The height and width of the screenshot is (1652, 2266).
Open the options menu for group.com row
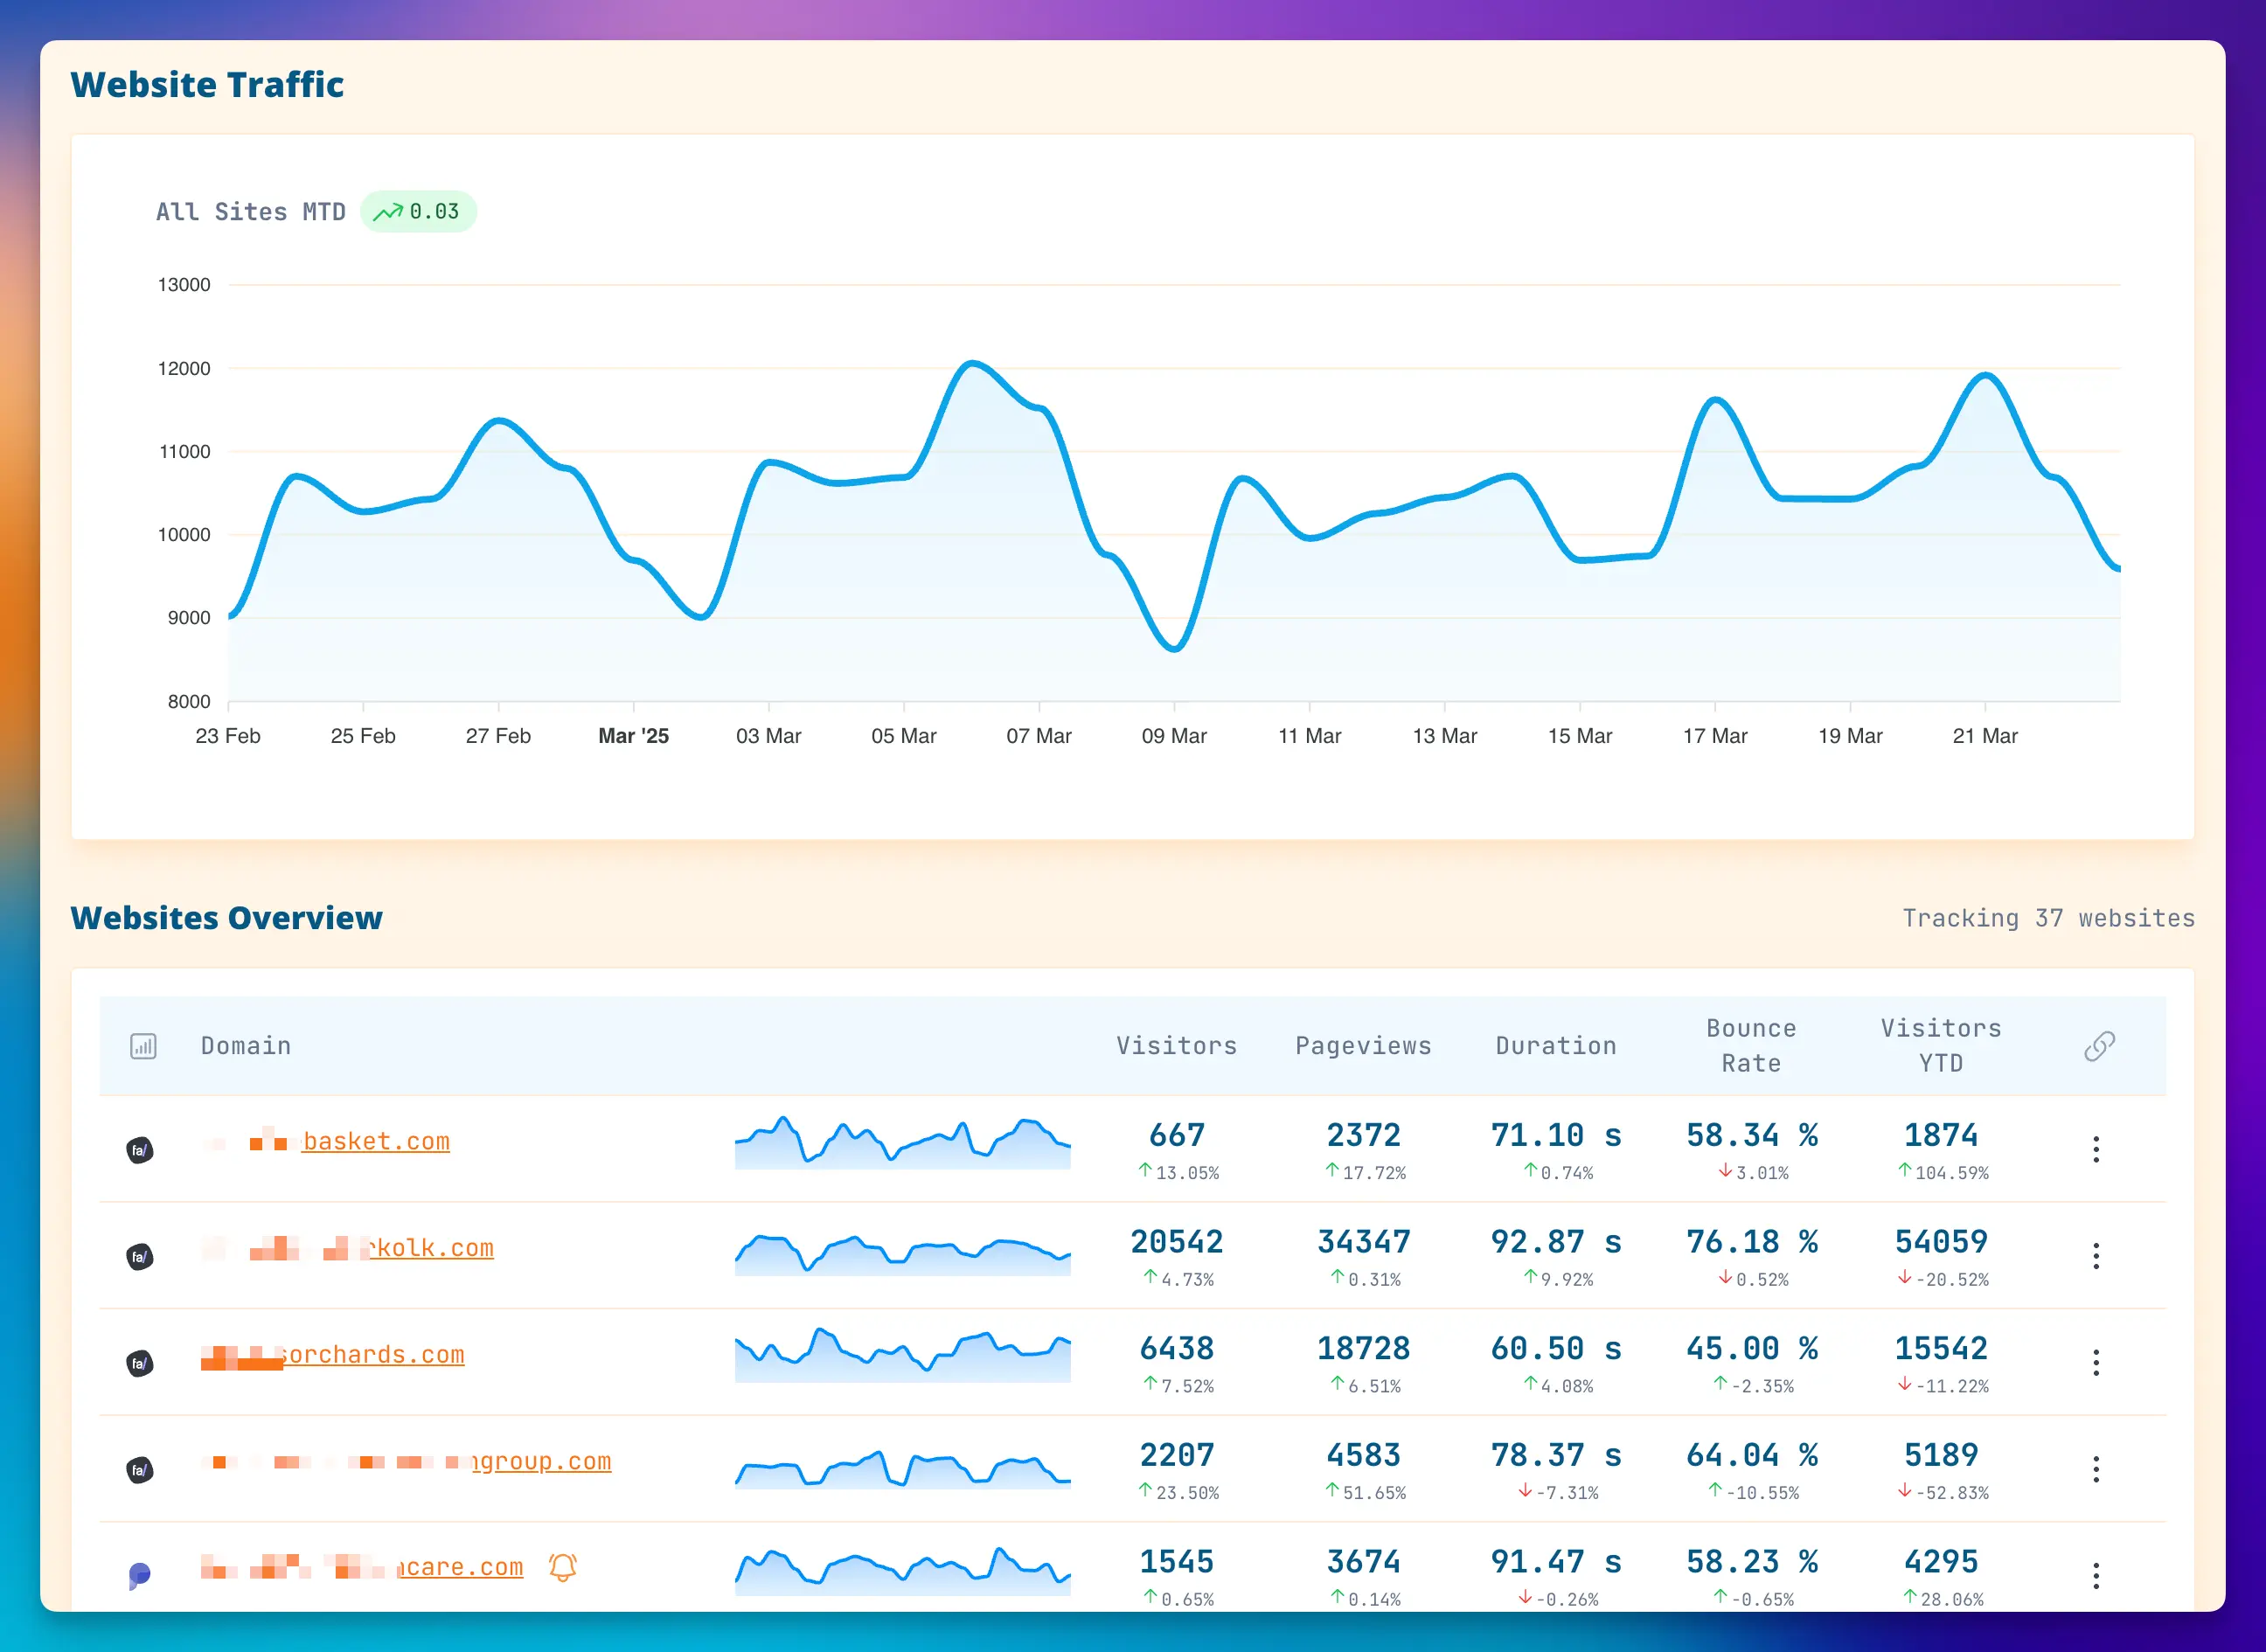click(2096, 1469)
